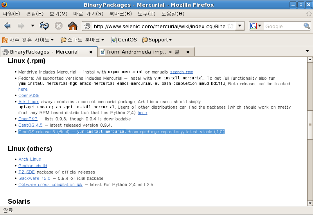The image size is (313, 215).
Task: Open the OpenPKG link
Action: coord(28,119)
